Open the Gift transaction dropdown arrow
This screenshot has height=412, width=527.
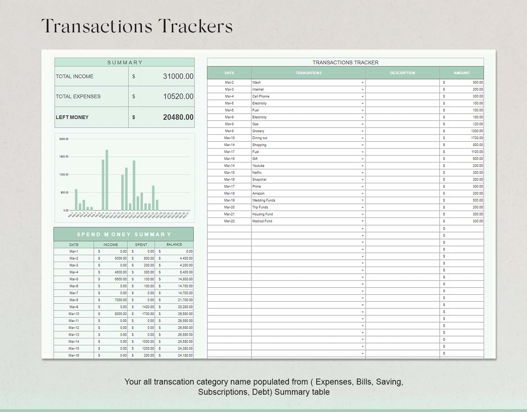(x=362, y=159)
